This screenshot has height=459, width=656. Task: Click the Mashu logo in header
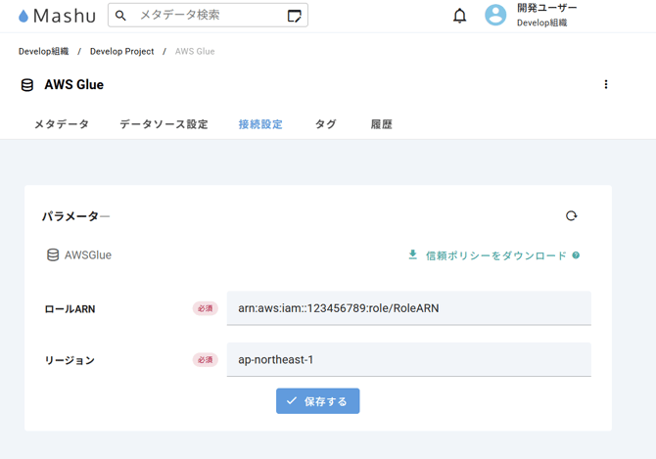tap(58, 16)
